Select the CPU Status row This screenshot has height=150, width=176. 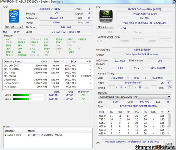(48, 76)
